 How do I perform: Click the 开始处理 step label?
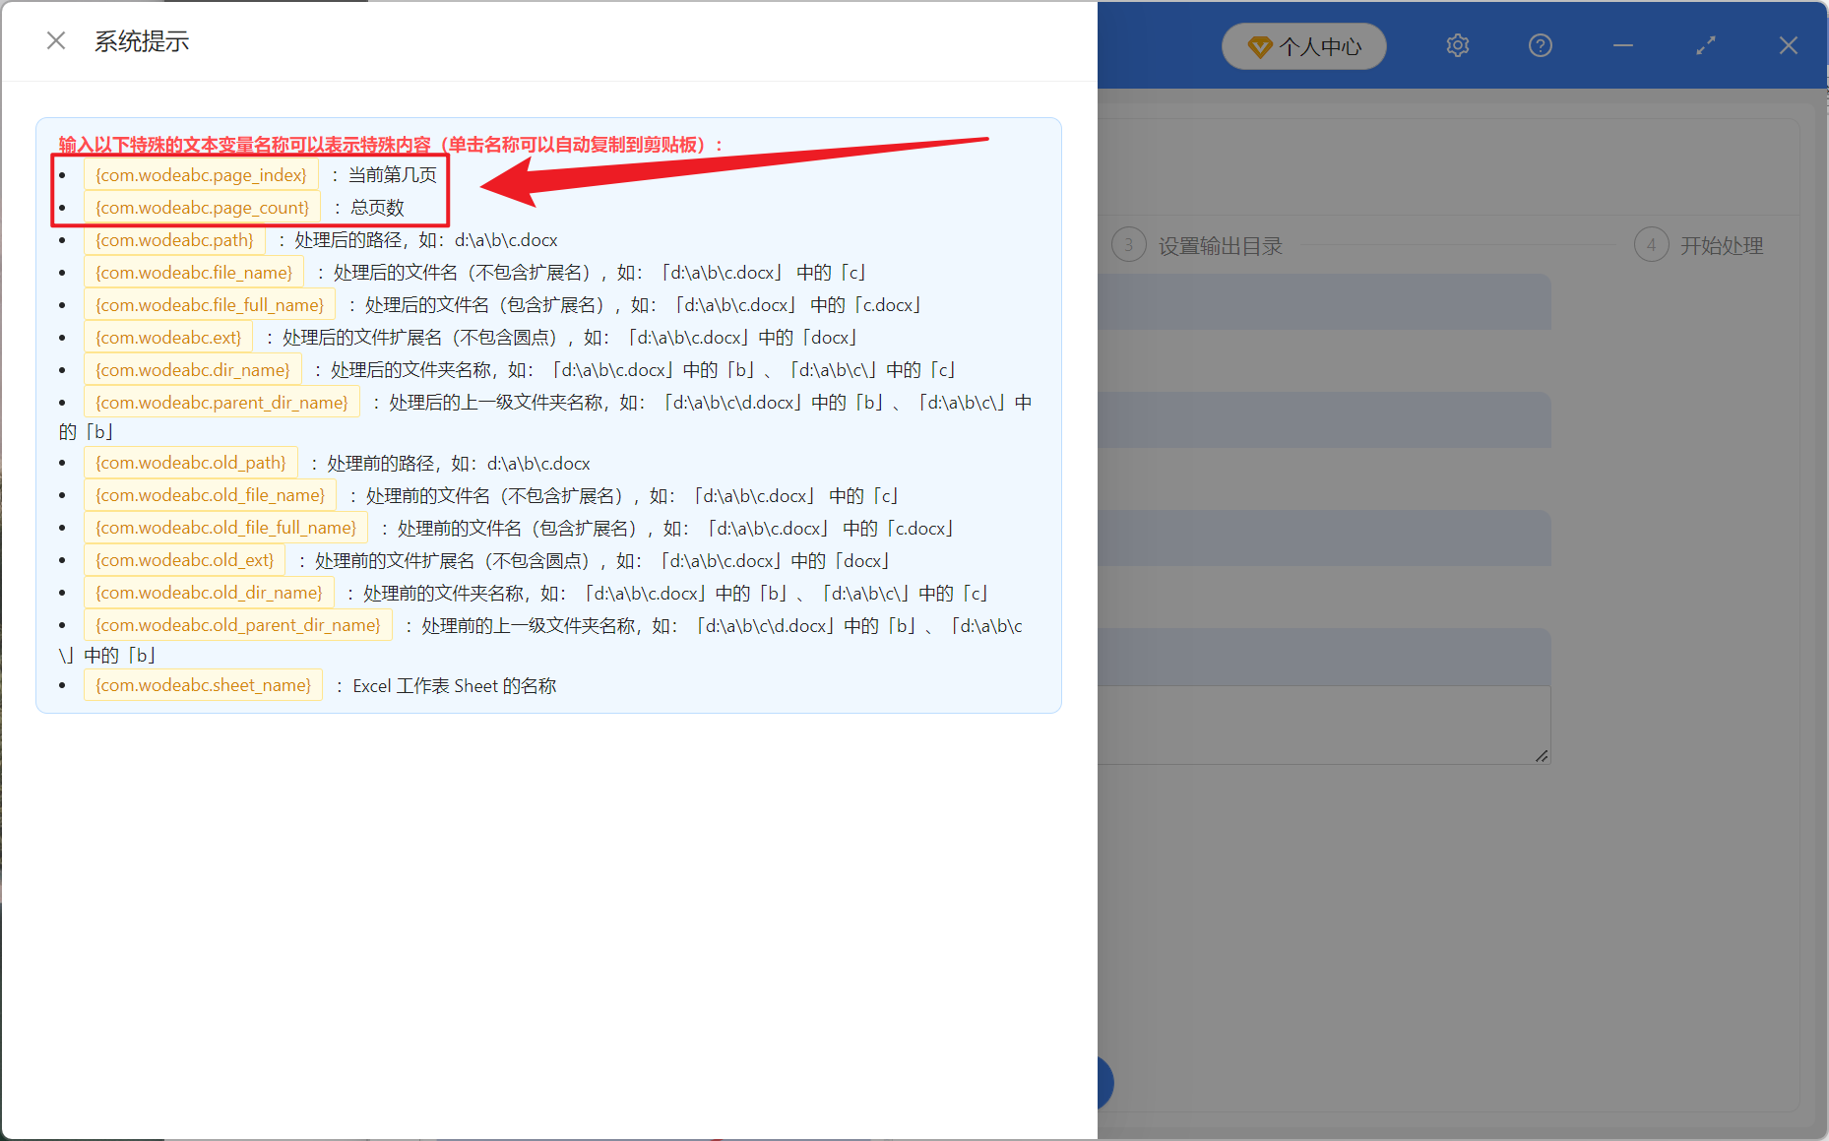point(1722,245)
